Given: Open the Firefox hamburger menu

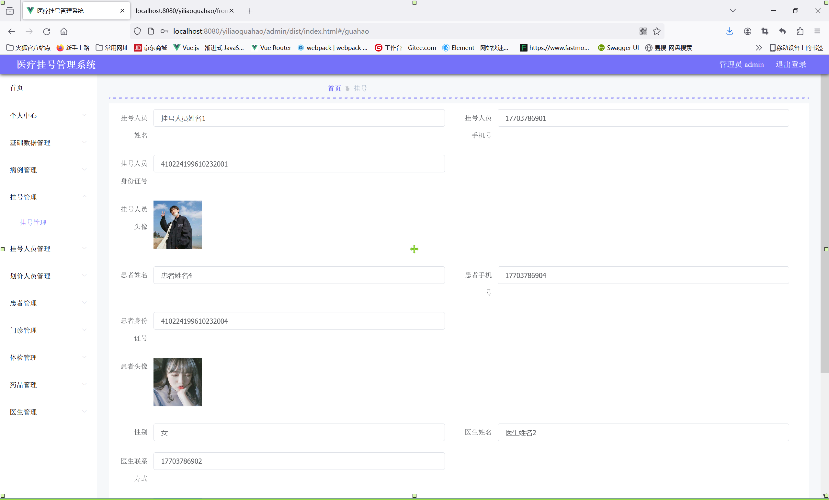Looking at the screenshot, I should point(817,31).
